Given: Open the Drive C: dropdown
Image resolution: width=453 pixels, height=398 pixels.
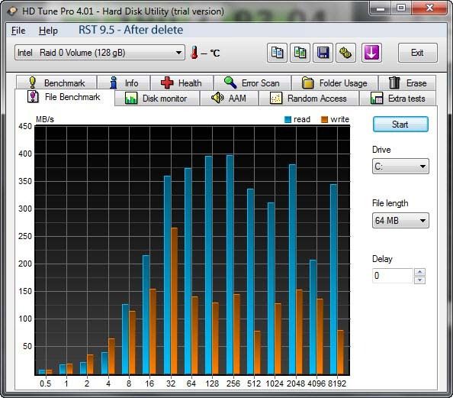Looking at the screenshot, I should point(400,166).
